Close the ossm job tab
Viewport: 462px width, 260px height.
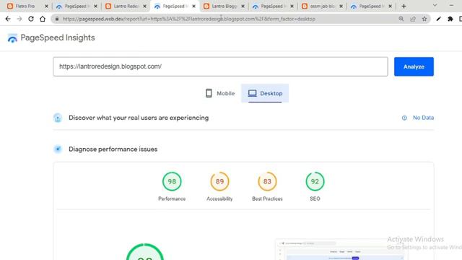[341, 6]
